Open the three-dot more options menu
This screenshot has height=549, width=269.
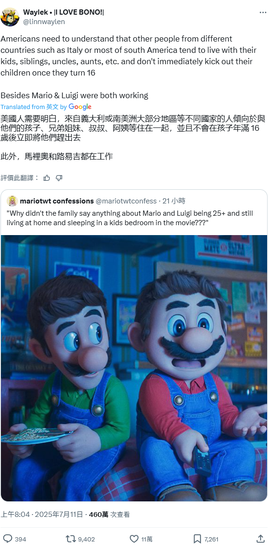pyautogui.click(x=263, y=13)
